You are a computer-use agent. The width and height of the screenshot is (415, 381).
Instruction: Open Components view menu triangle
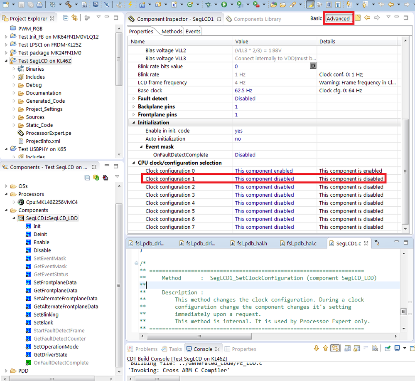(117, 177)
